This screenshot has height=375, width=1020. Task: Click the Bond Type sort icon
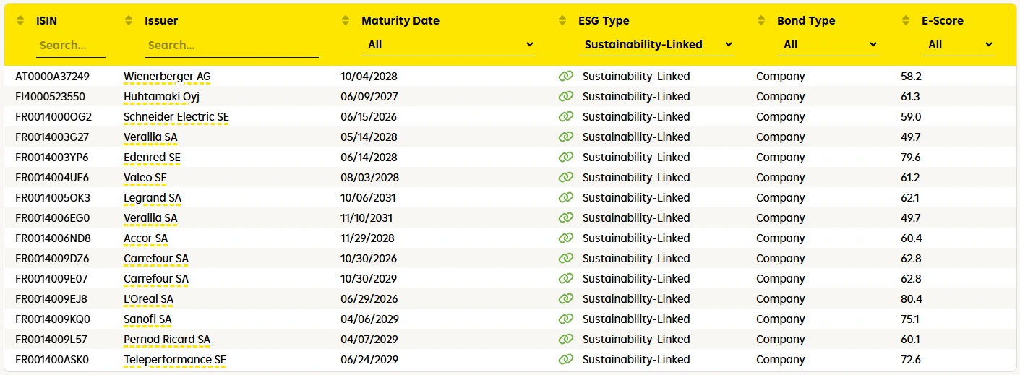pyautogui.click(x=762, y=21)
